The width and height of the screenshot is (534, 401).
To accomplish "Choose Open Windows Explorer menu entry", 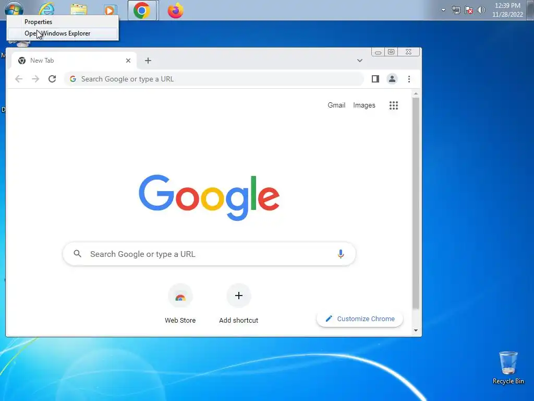I will click(63, 33).
